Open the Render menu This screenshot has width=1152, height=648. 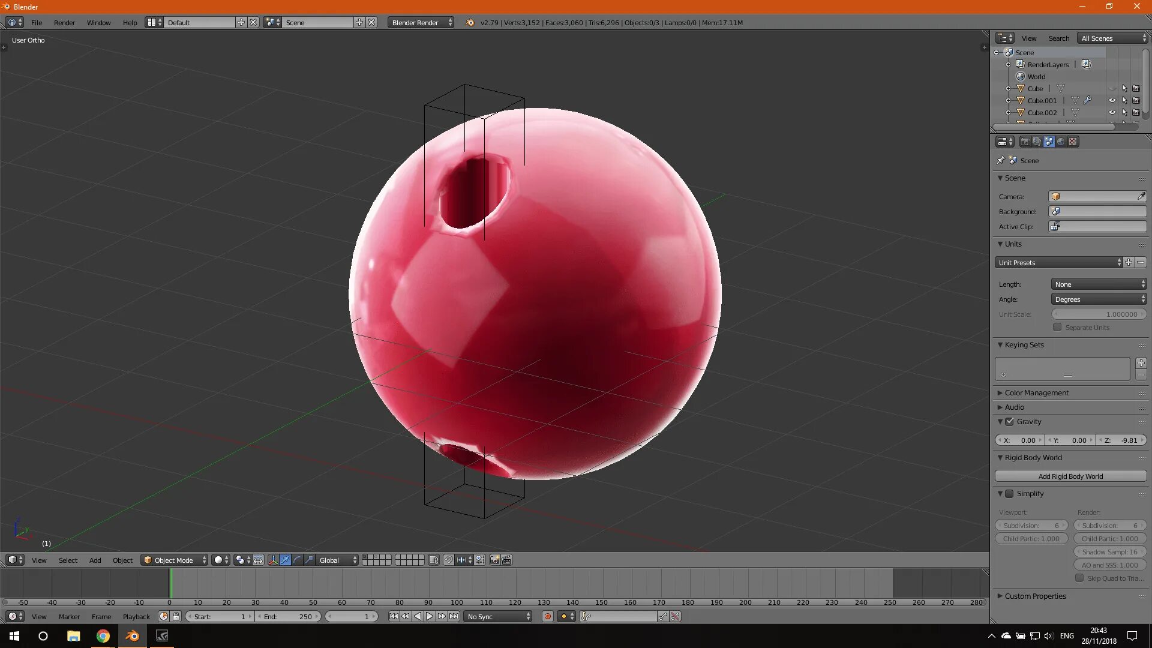[x=64, y=22]
